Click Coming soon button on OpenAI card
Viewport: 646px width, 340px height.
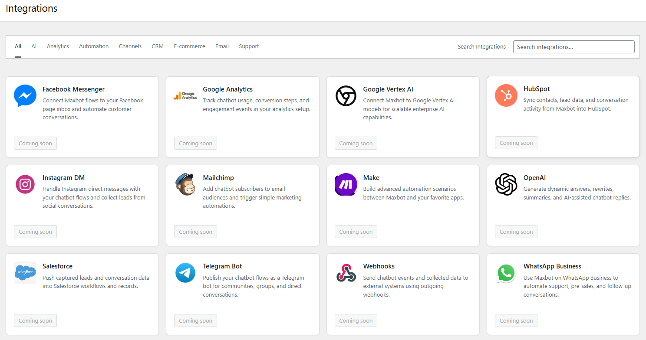pyautogui.click(x=516, y=232)
